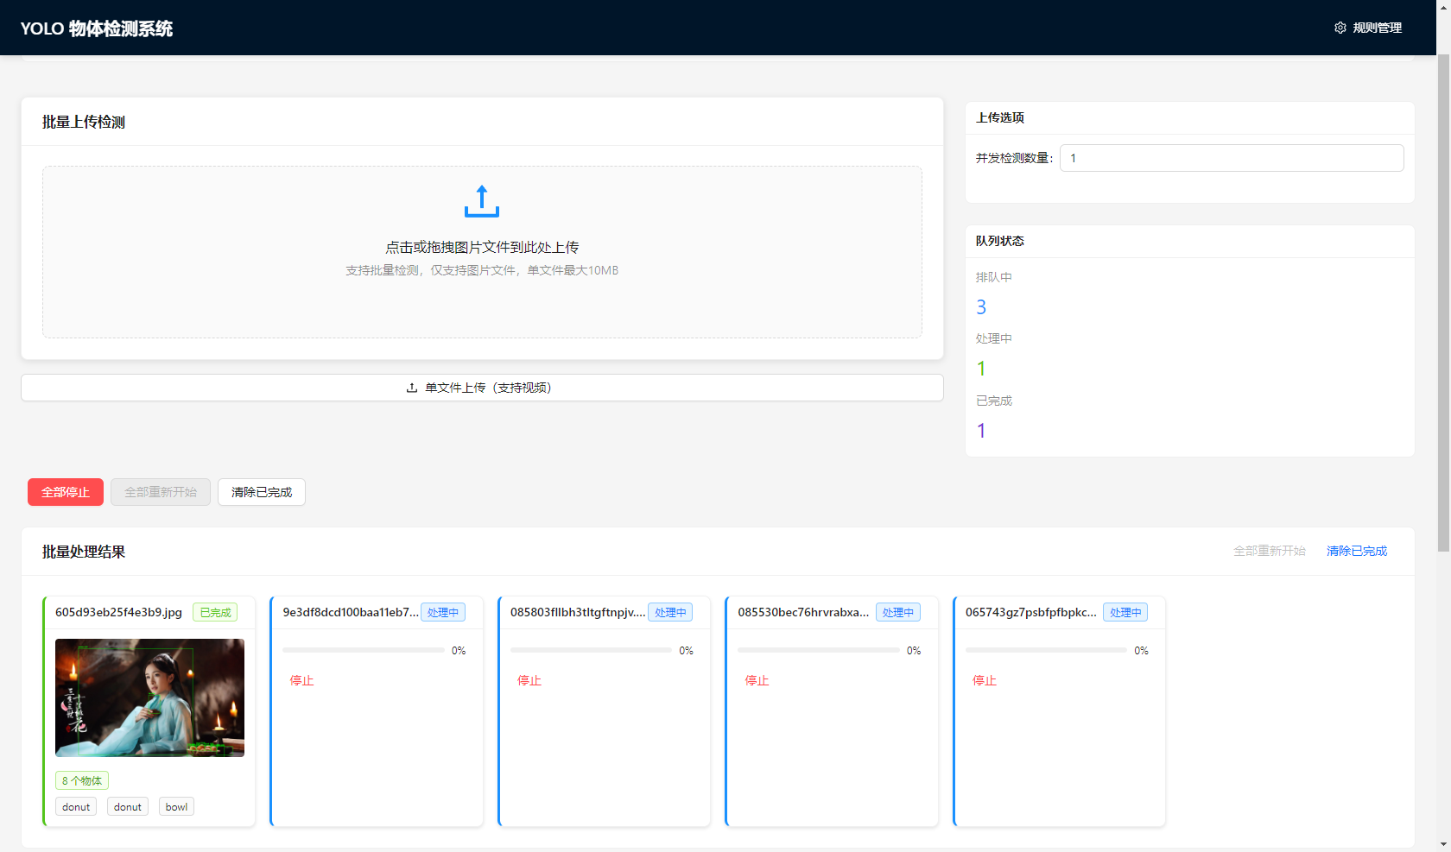Screen dimensions: 1451x852
Task: Stop all tasks with 全部停止
Action: coord(66,492)
